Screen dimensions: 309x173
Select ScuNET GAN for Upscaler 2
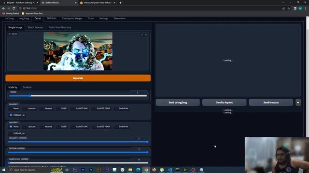(79, 127)
